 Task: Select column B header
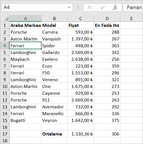[x=54, y=18]
